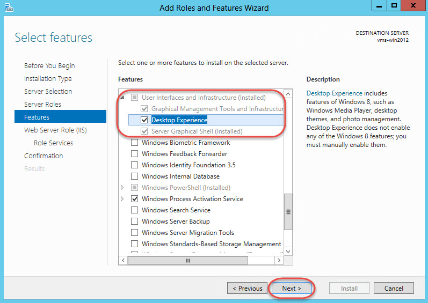428x303 pixels.
Task: Expand the Windows PowerShell node
Action: (122, 188)
